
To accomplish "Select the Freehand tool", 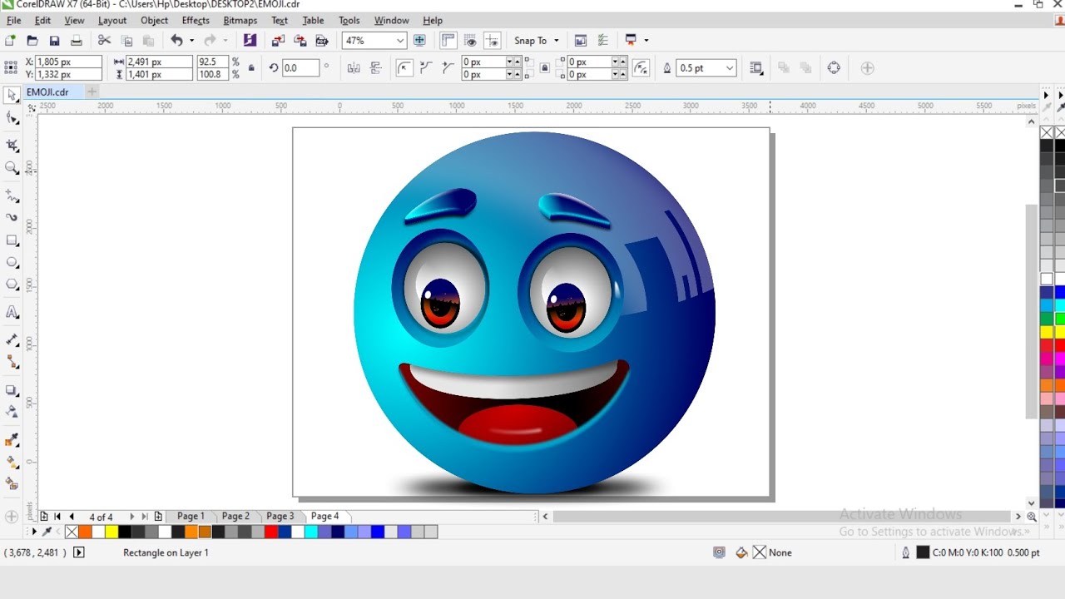I will click(x=12, y=196).
